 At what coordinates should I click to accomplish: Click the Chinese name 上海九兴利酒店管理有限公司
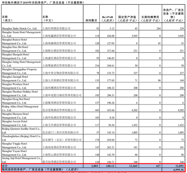(61, 80)
